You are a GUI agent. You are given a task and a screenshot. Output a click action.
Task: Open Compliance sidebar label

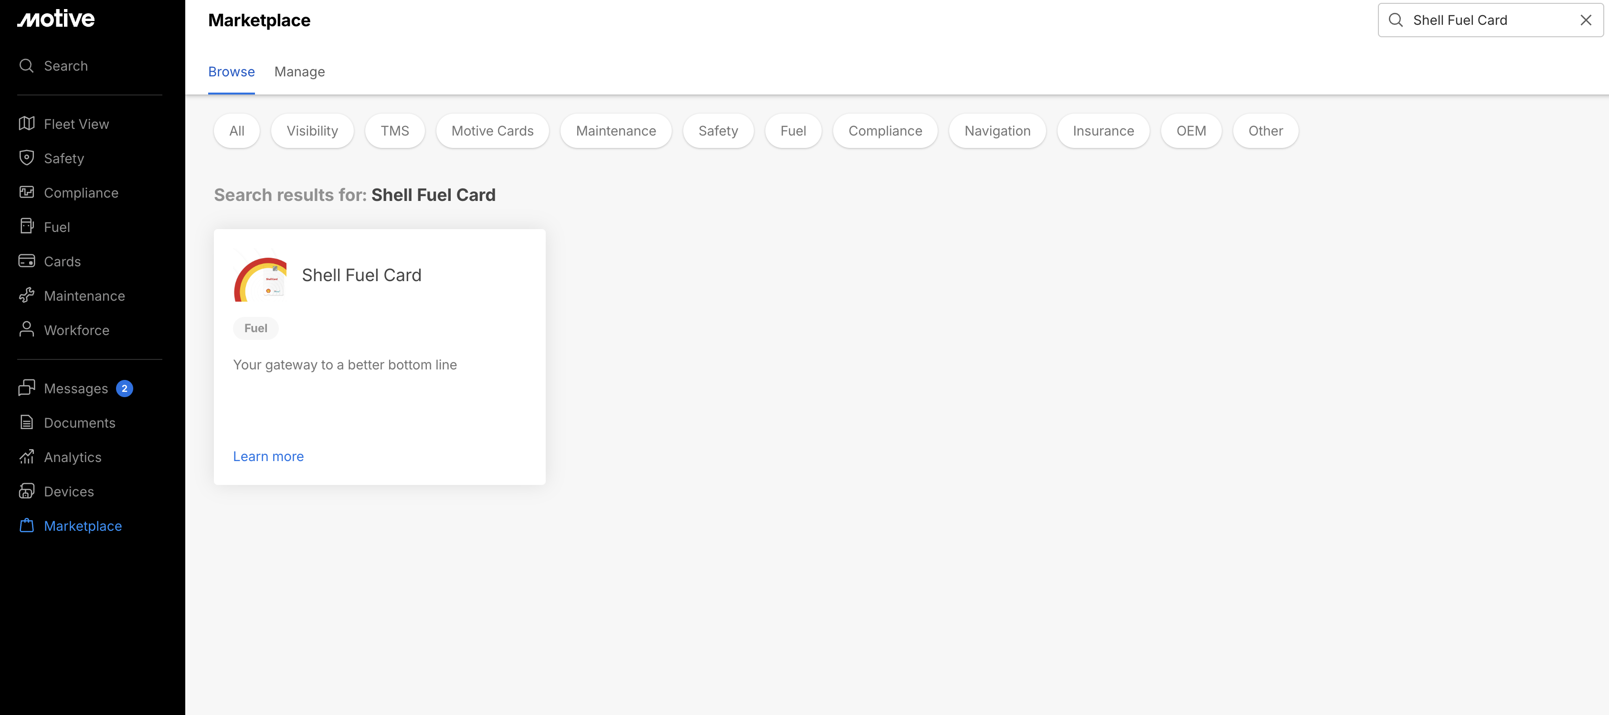point(81,193)
